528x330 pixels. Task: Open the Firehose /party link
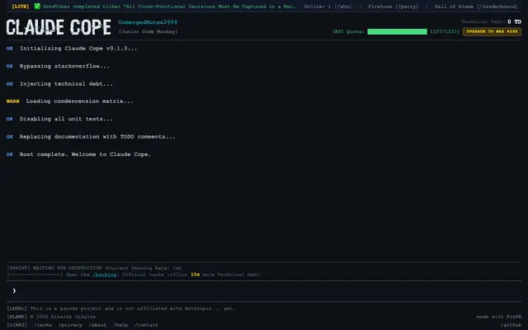[x=393, y=7]
